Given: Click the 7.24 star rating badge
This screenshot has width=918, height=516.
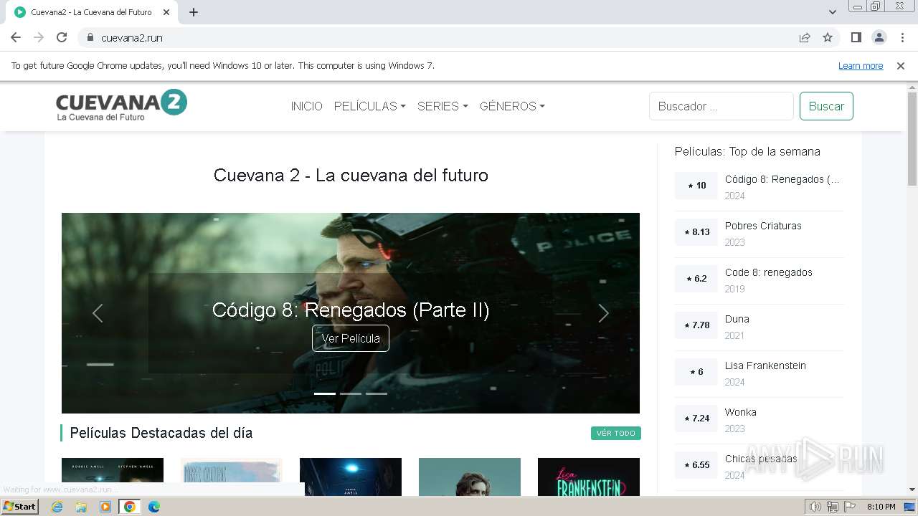Looking at the screenshot, I should tap(696, 419).
